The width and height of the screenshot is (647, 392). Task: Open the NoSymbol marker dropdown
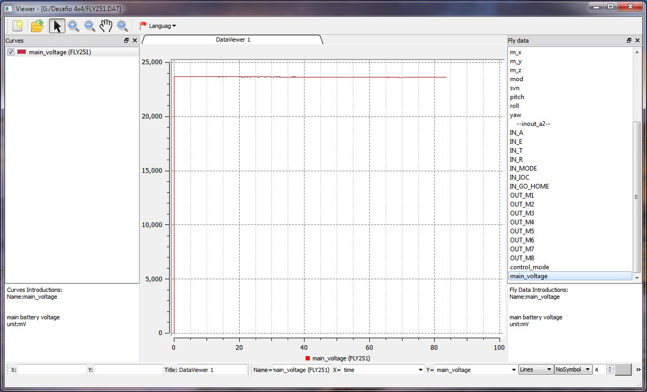573,370
